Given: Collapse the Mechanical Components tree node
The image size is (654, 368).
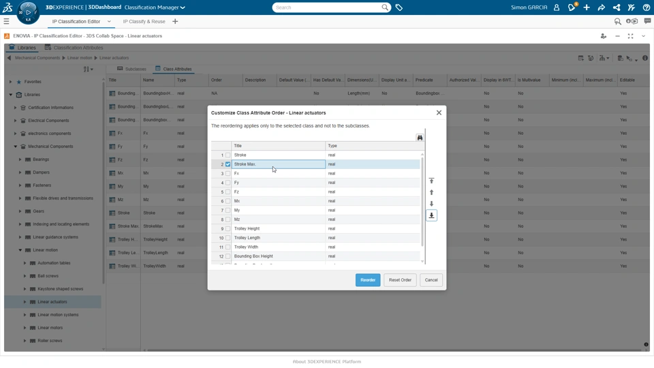Looking at the screenshot, I should [x=16, y=147].
